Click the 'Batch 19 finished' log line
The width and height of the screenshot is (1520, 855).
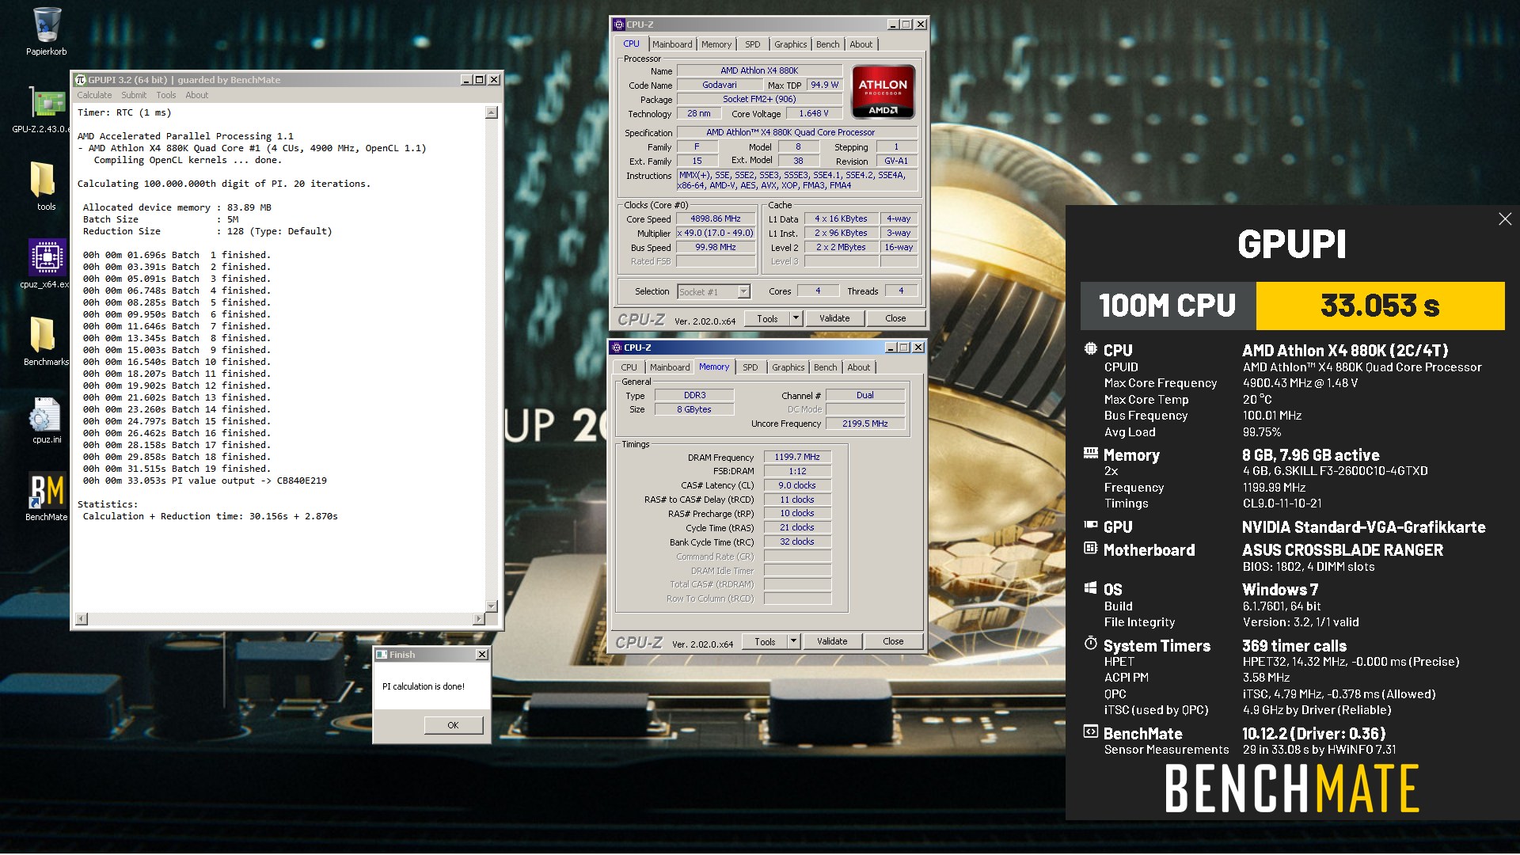177,469
